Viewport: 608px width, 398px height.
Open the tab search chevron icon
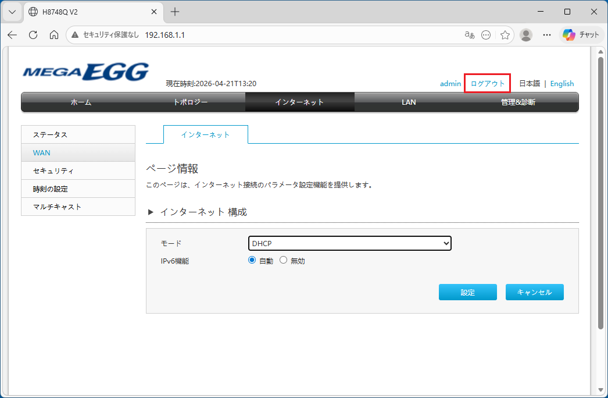12,12
